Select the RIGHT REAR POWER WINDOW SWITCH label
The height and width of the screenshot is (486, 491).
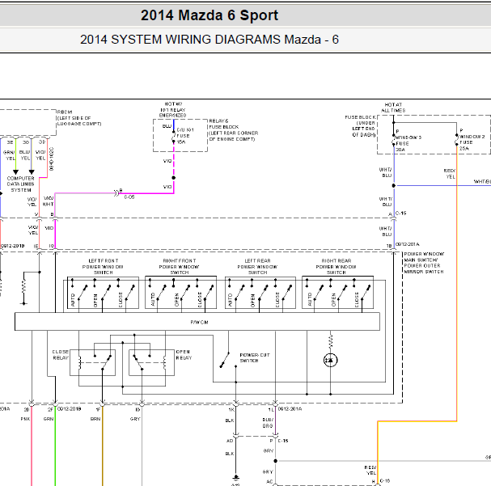point(336,267)
